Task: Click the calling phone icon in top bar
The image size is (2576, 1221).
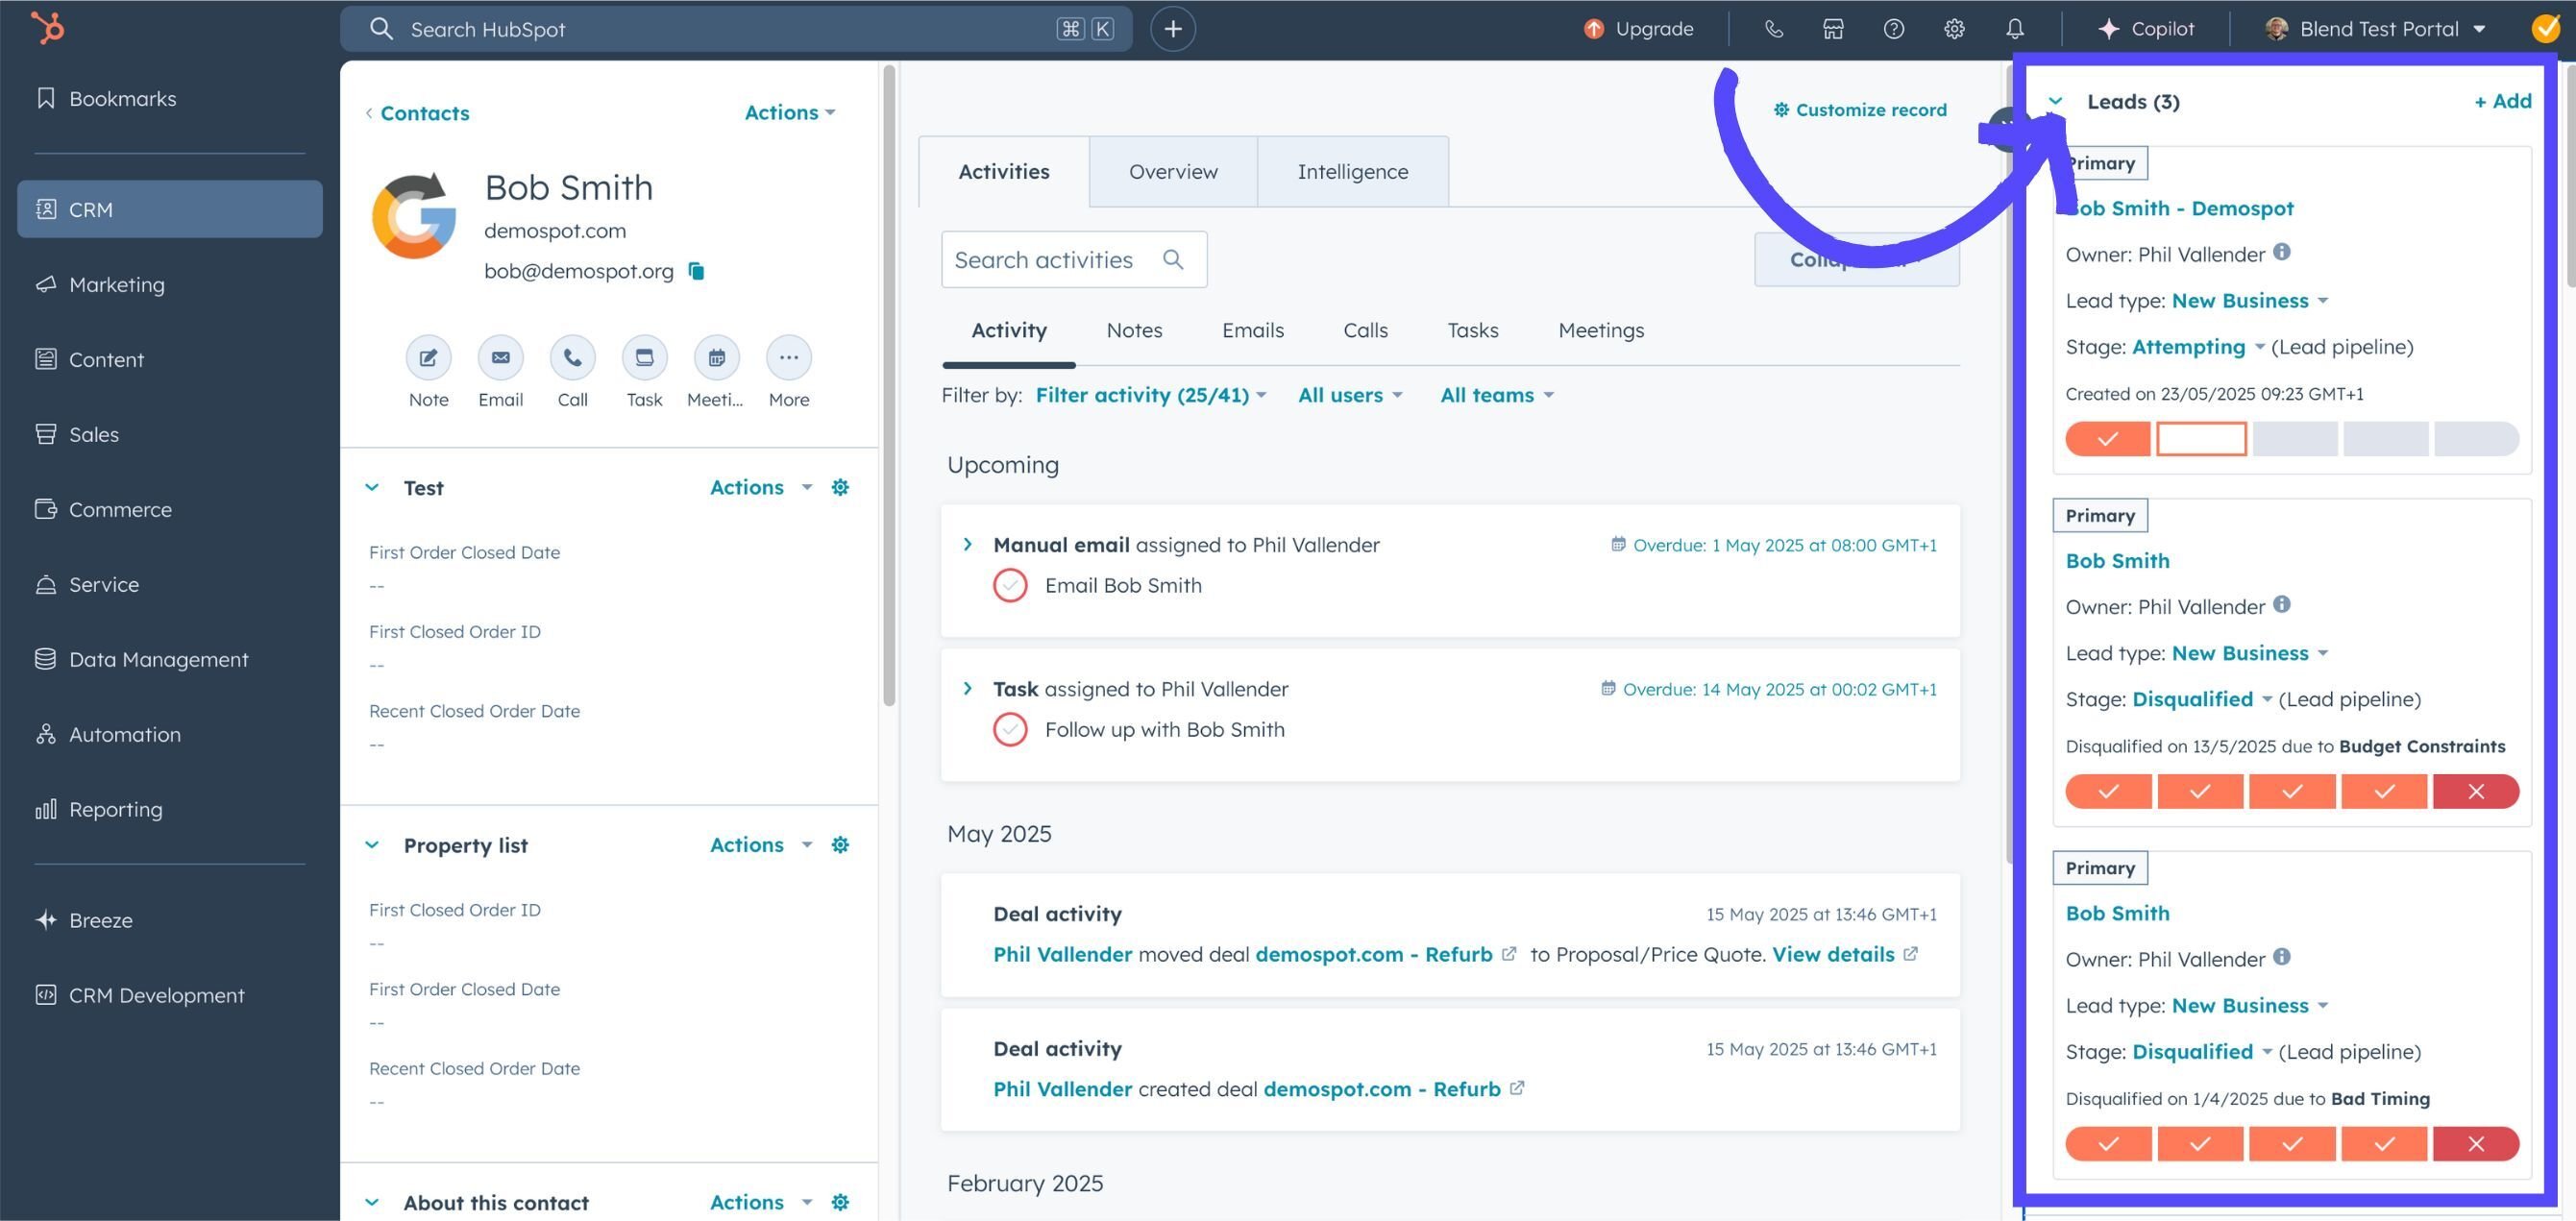Action: (1774, 28)
